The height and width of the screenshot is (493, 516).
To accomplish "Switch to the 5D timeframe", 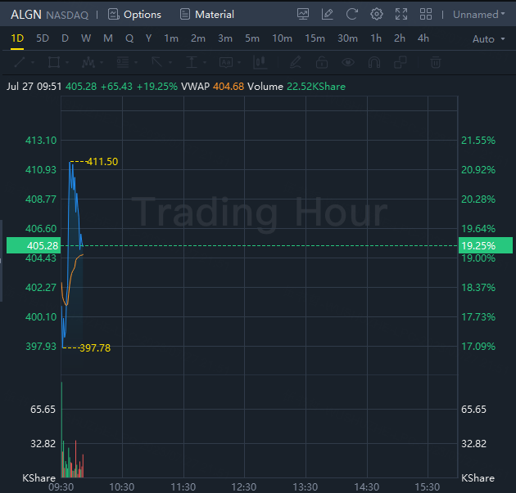I will click(x=43, y=38).
